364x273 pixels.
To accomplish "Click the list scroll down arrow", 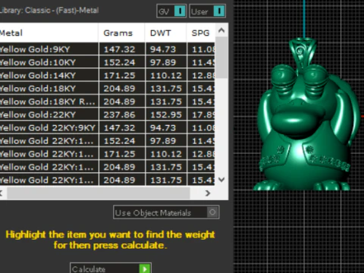I will coord(221,180).
